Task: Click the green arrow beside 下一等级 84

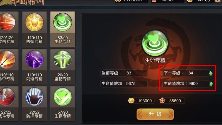Action: tap(211, 73)
